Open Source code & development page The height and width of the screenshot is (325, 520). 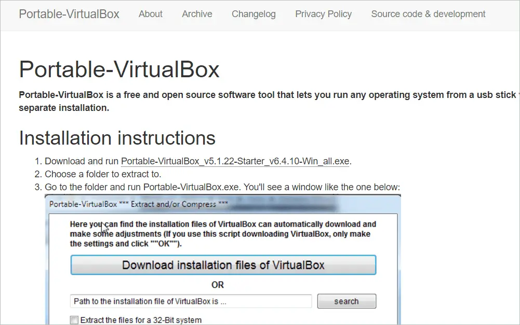(428, 14)
